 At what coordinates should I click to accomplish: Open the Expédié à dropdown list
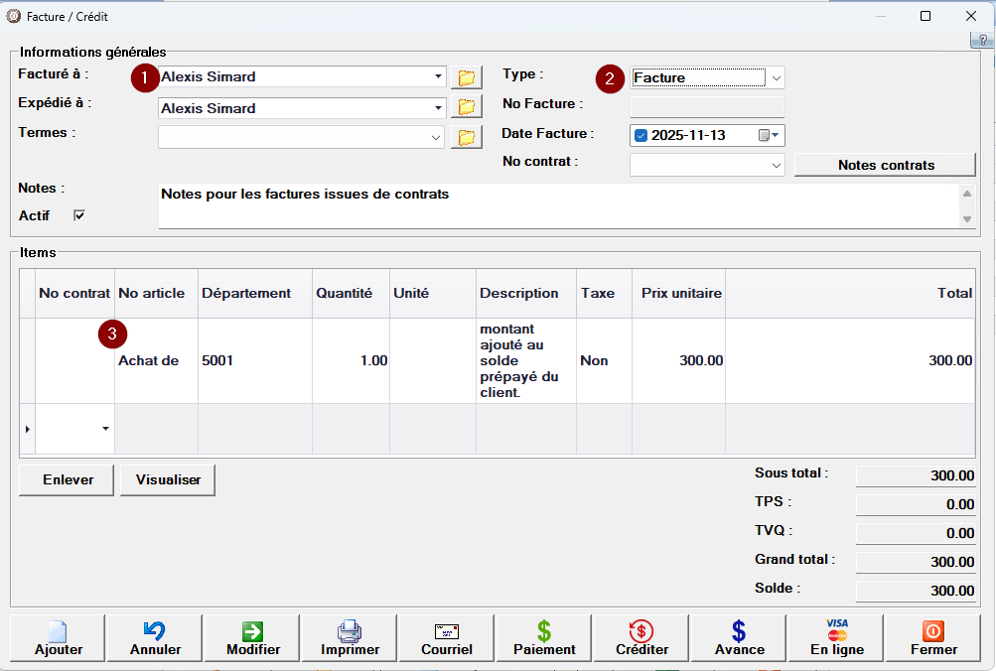(x=438, y=108)
